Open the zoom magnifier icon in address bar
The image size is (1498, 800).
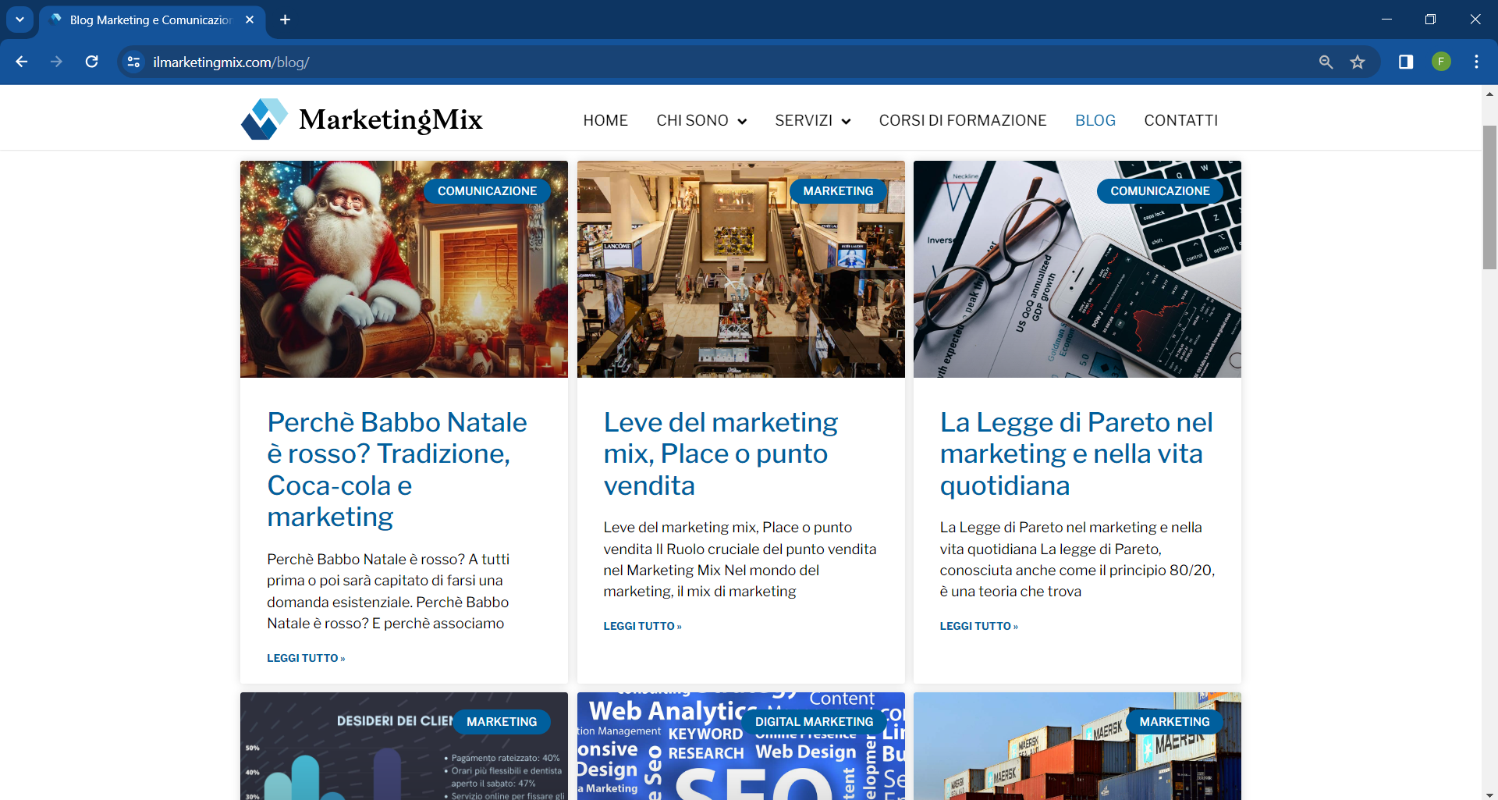pos(1326,62)
